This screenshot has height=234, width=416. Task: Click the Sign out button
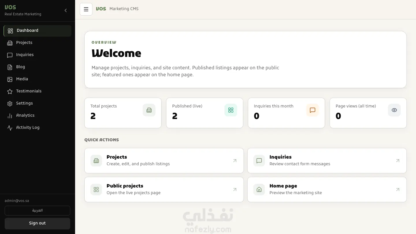pyautogui.click(x=37, y=223)
